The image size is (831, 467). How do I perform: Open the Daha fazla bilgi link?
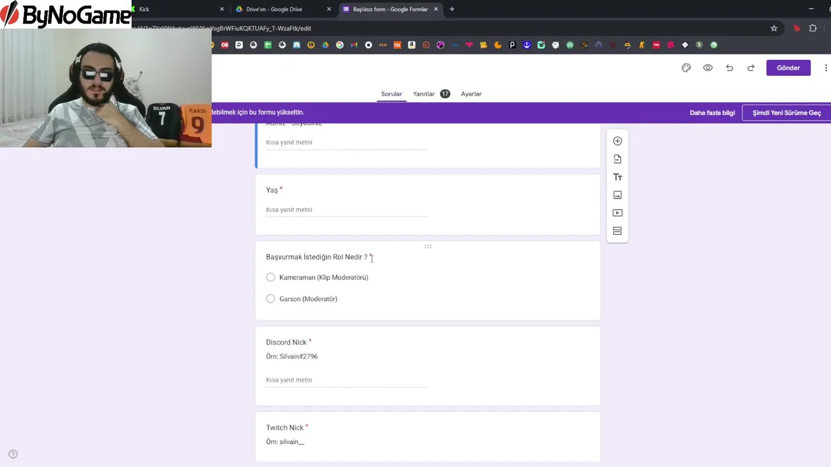pos(712,113)
